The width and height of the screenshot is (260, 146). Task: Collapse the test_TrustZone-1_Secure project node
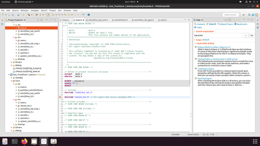pos(9,75)
